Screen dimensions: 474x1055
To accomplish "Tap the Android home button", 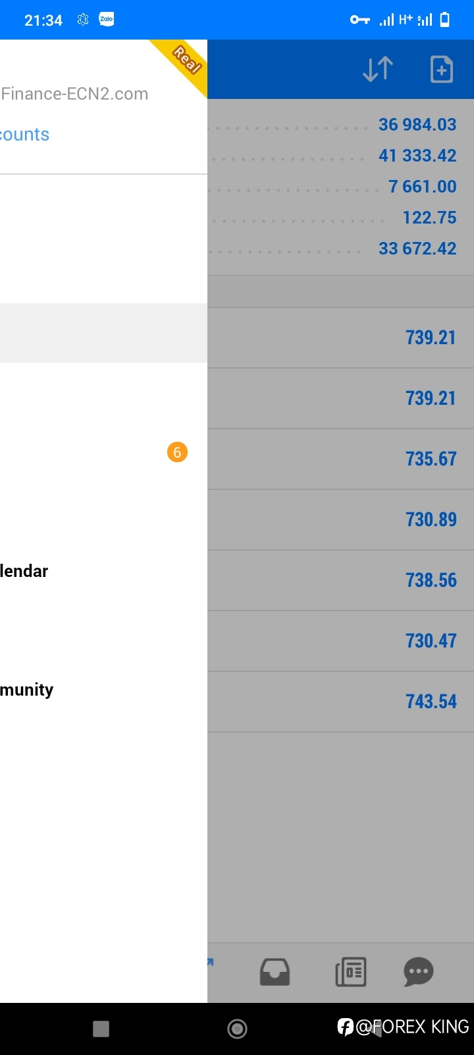I will tap(237, 1029).
